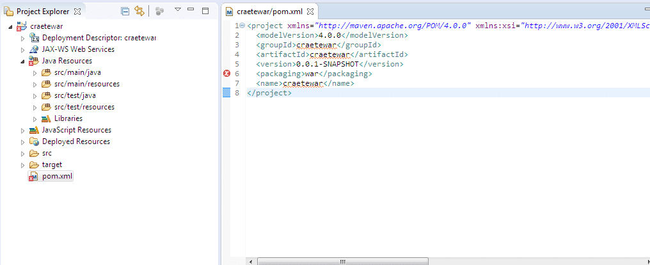Click the editor horizontal scrollbar thumb

(343, 261)
